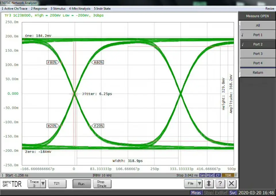
Task: Toggle the checked Port 1 option
Action: coord(258,35)
